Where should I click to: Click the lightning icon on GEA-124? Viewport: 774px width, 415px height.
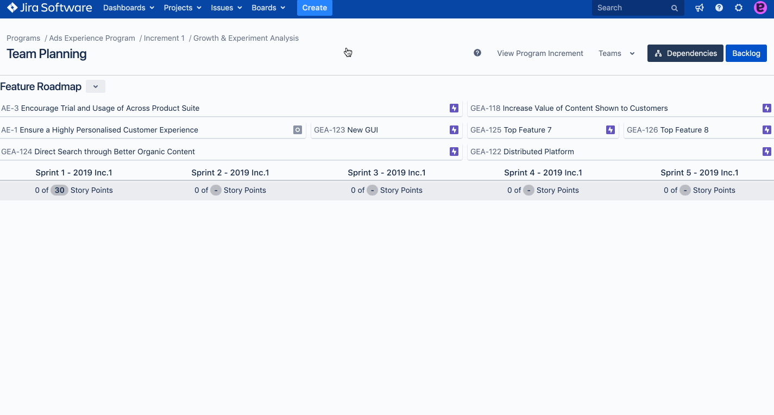point(454,152)
